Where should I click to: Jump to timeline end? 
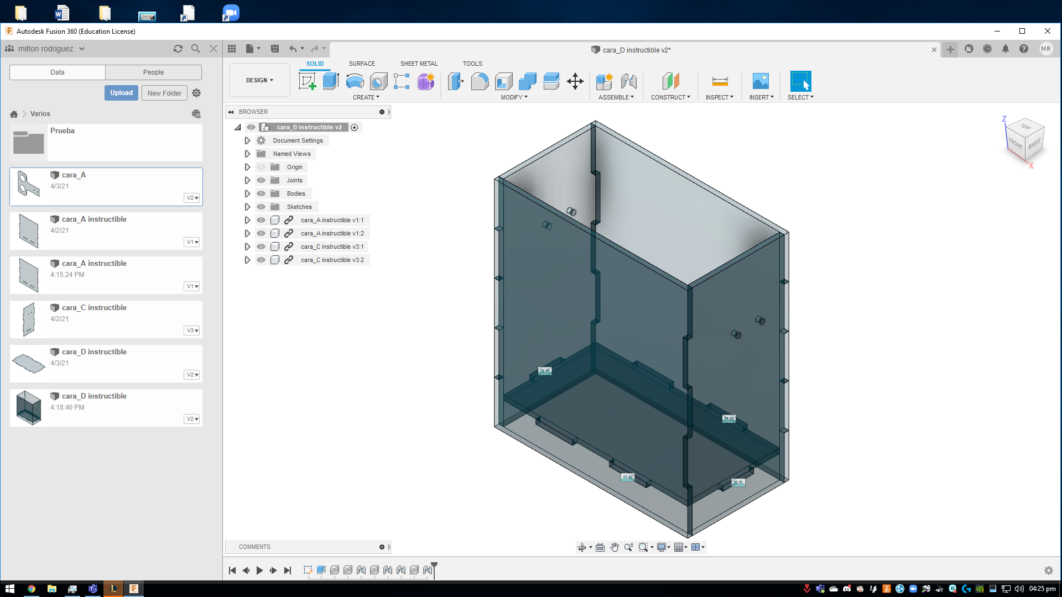coord(288,570)
